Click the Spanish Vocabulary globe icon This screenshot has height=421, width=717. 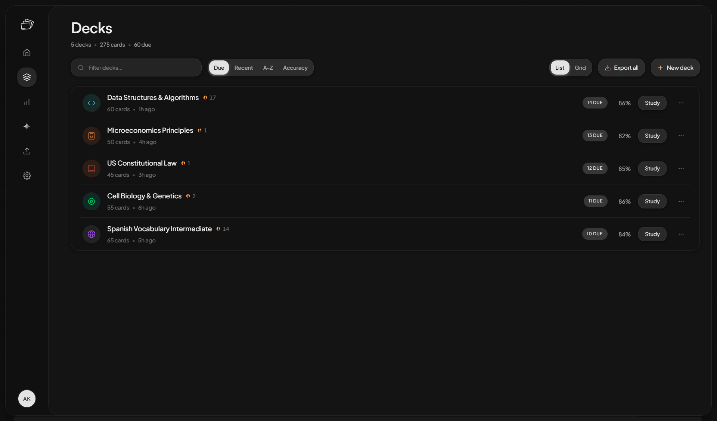[91, 234]
